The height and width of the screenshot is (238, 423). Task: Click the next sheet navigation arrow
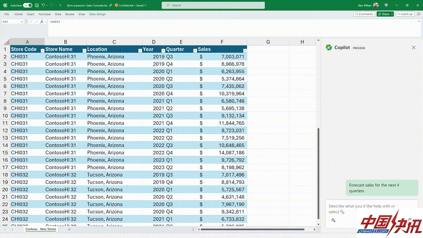coord(12,229)
